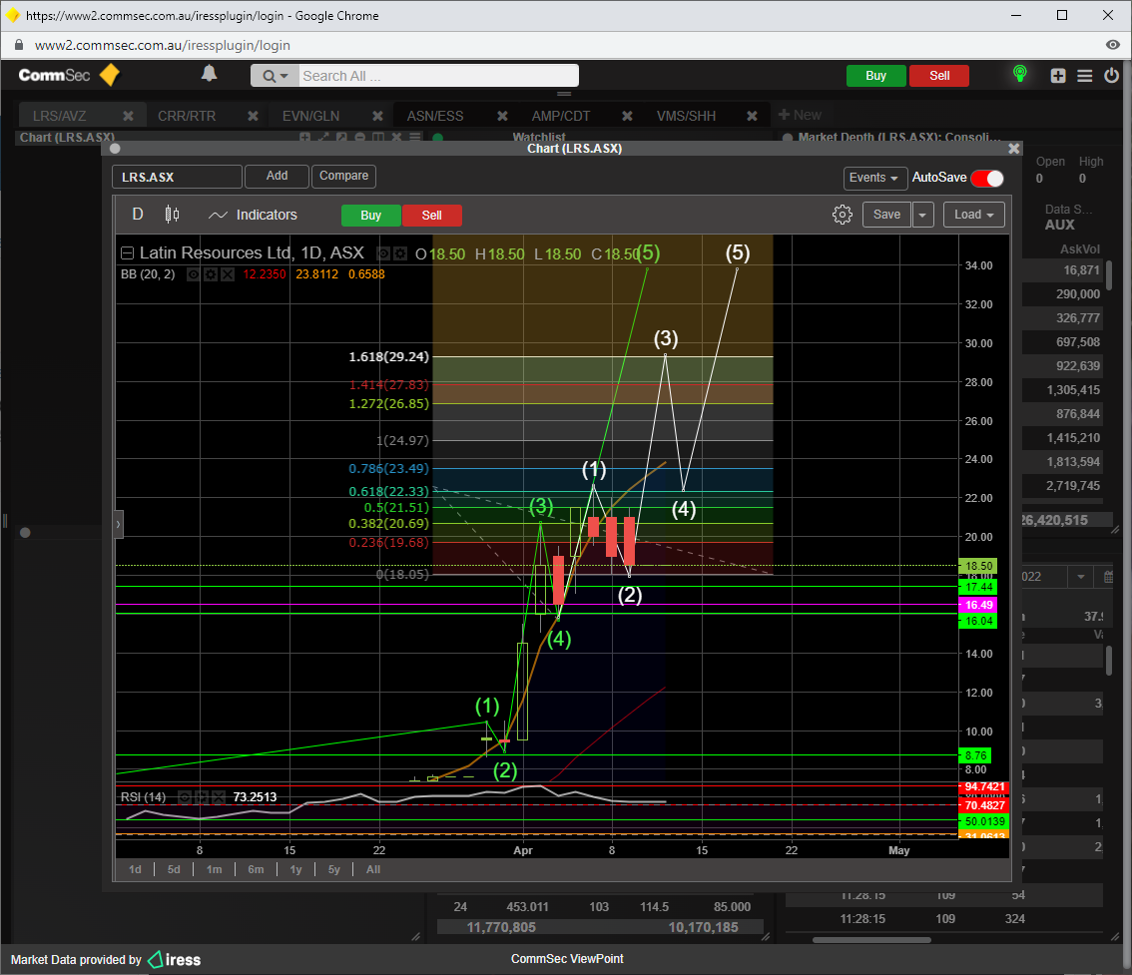The height and width of the screenshot is (975, 1132).
Task: Click the notifications bell icon
Action: click(x=209, y=74)
